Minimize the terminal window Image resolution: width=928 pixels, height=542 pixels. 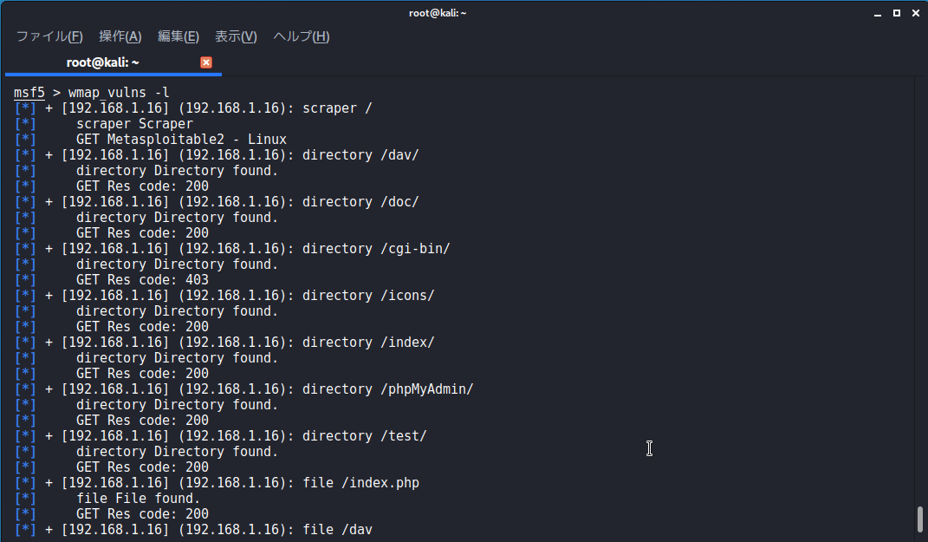click(x=878, y=13)
